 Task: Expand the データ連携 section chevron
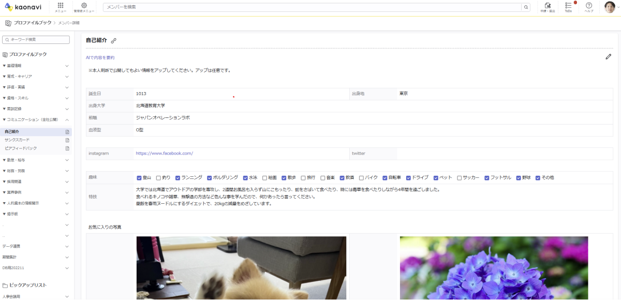pos(67,246)
